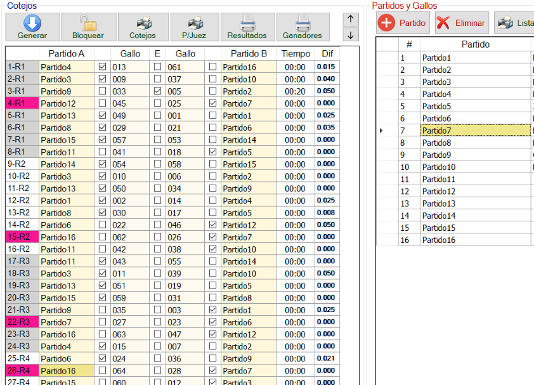Move the row down with the down arrow button
The width and height of the screenshot is (534, 385).
coord(351,35)
